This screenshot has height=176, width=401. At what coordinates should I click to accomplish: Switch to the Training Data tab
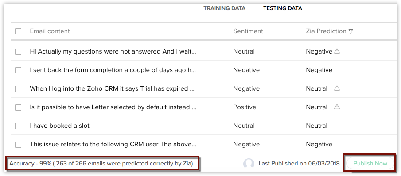pyautogui.click(x=224, y=8)
